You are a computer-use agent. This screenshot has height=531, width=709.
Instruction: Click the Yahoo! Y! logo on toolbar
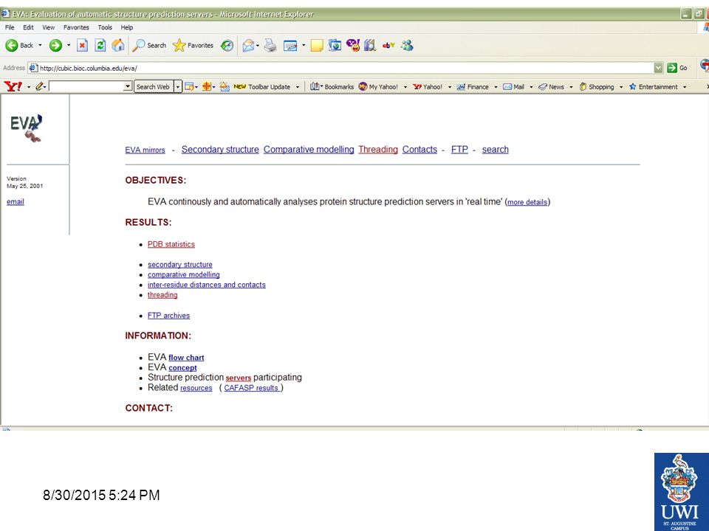point(13,86)
